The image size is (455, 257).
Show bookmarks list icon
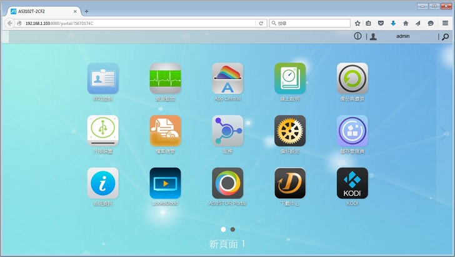369,23
